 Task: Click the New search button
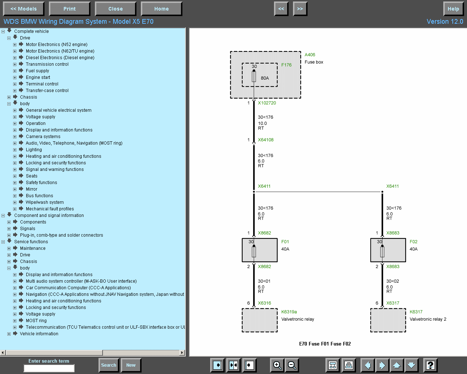(131, 365)
